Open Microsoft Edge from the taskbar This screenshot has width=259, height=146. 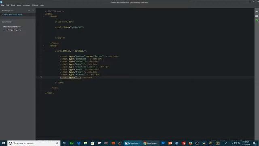point(79,143)
